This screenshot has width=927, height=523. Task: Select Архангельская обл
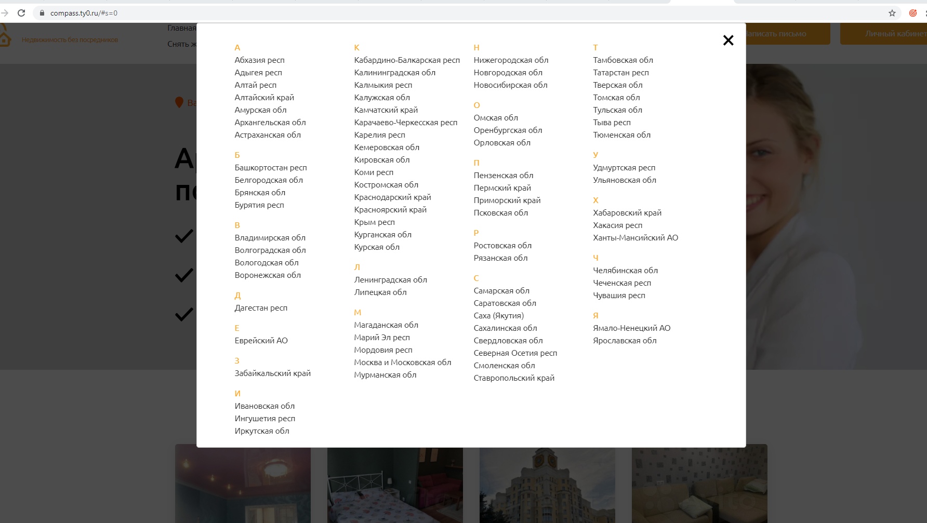tap(270, 123)
